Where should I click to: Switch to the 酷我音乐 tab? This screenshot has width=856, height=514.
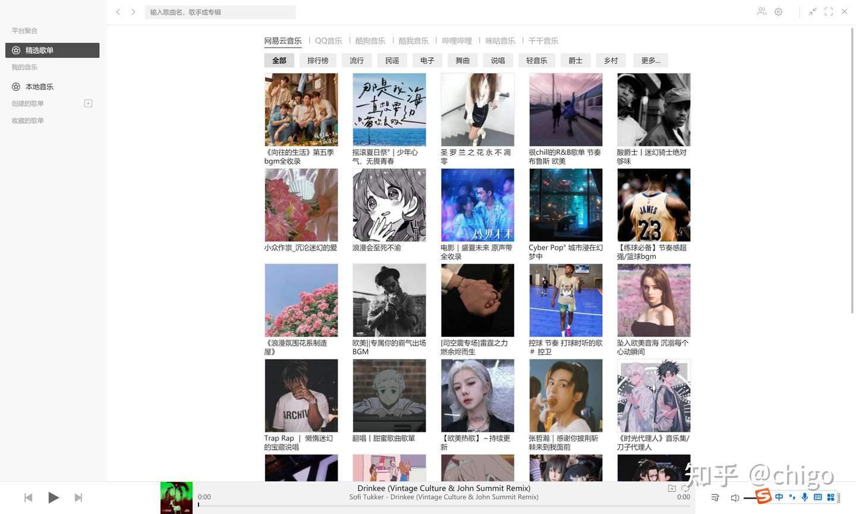coord(414,41)
